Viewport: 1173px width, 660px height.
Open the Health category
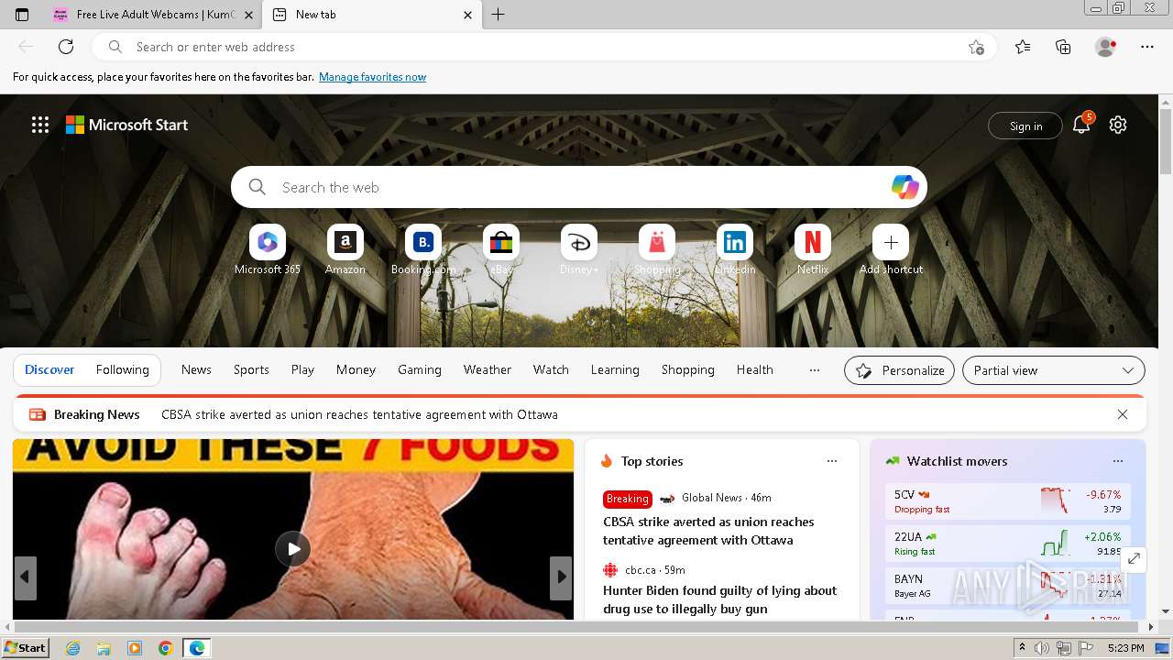755,370
